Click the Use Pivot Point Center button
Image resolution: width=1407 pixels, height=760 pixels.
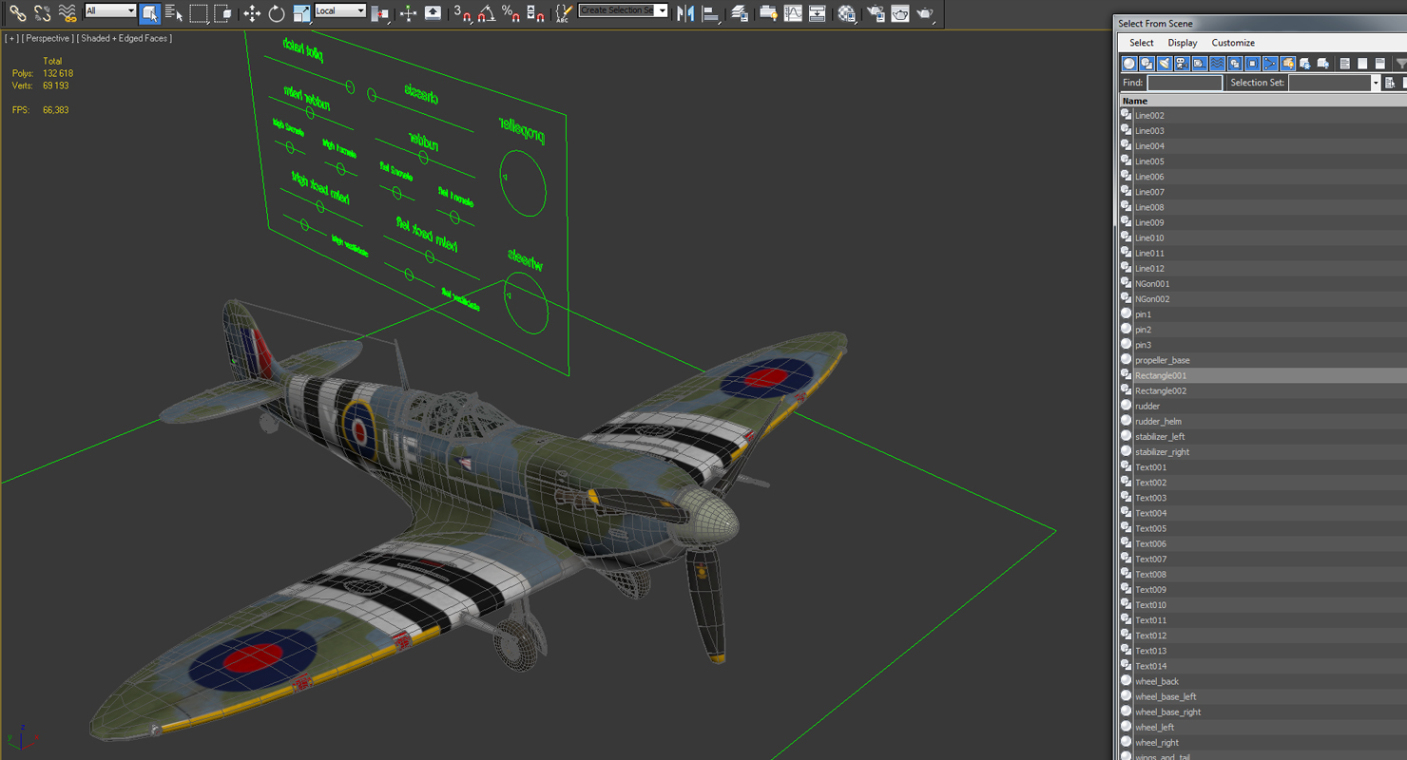[379, 13]
